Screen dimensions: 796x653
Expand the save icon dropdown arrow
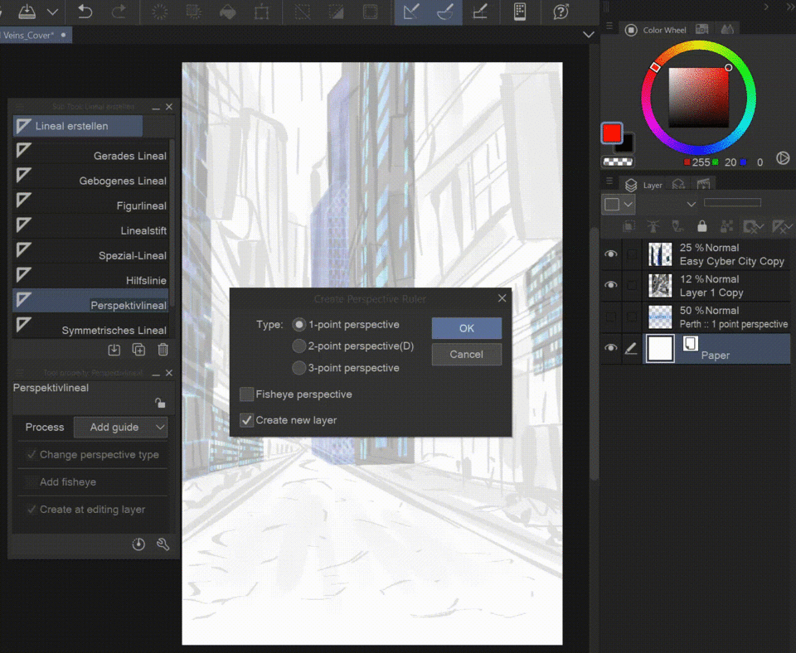pyautogui.click(x=52, y=12)
